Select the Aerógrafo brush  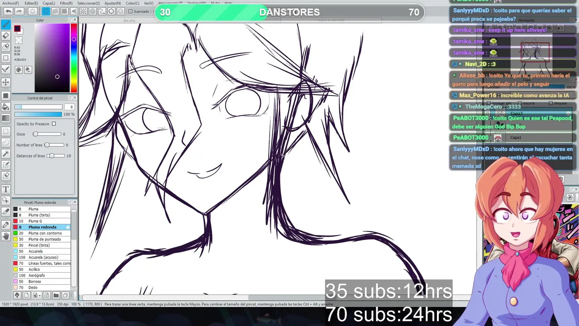point(42,275)
